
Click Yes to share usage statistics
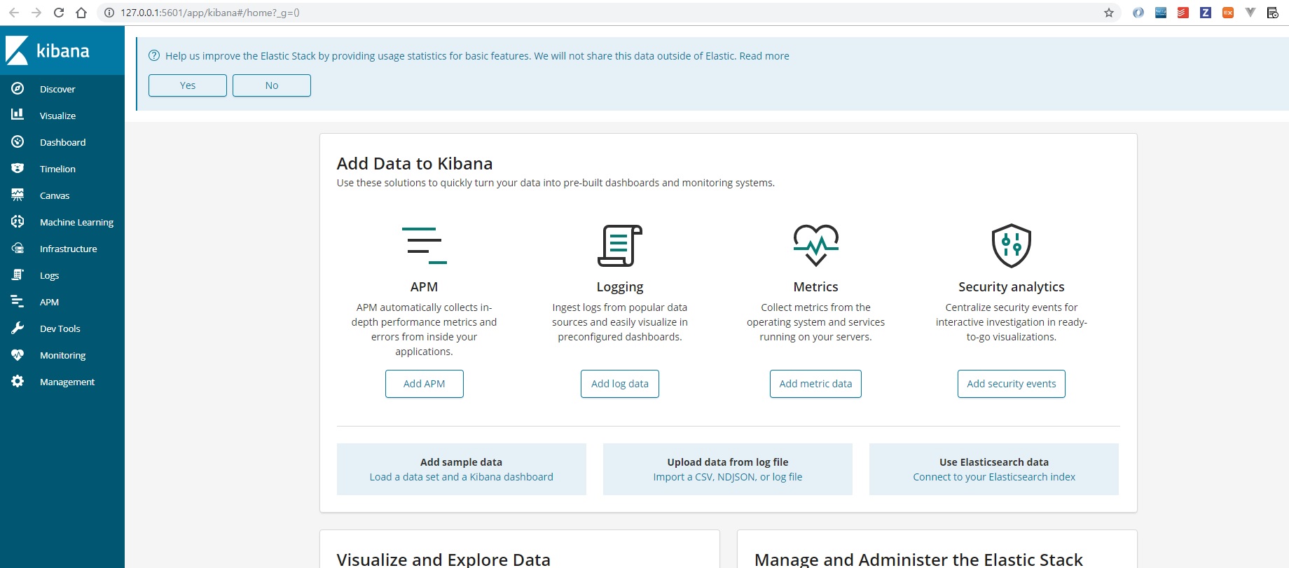(x=188, y=85)
